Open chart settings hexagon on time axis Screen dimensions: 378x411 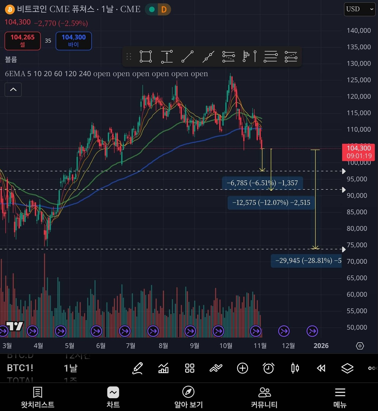click(360, 346)
